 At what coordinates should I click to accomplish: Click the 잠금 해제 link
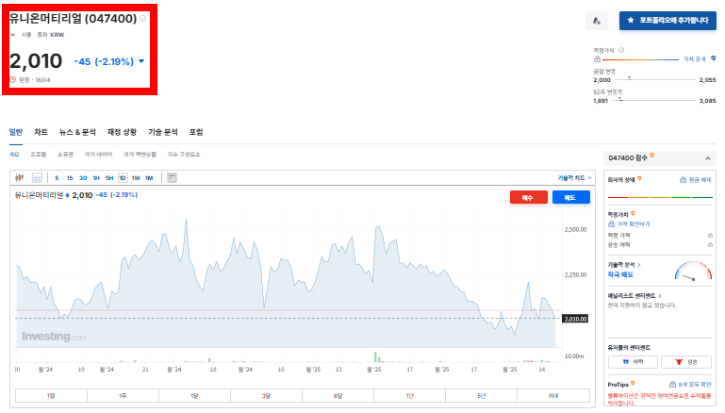pos(696,179)
